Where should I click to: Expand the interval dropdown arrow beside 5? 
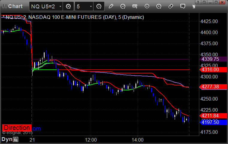(x=91, y=6)
